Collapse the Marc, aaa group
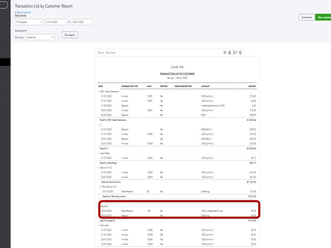Image resolution: width=331 pixels, height=248 pixels. (x=99, y=225)
